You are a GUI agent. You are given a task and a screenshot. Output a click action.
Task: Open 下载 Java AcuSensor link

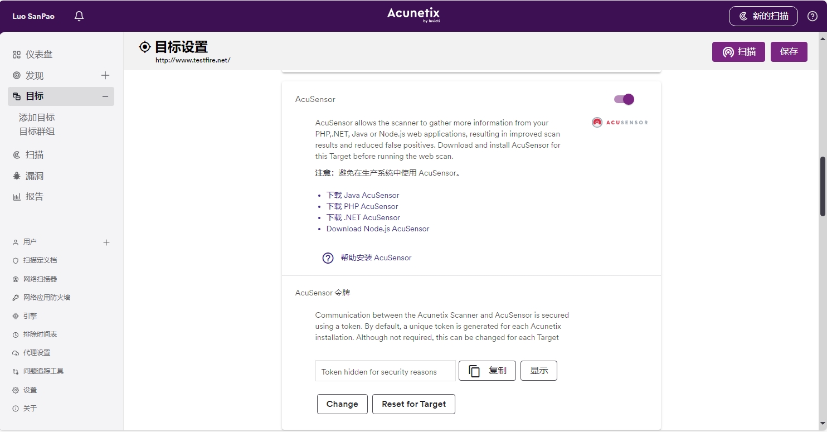pos(363,195)
